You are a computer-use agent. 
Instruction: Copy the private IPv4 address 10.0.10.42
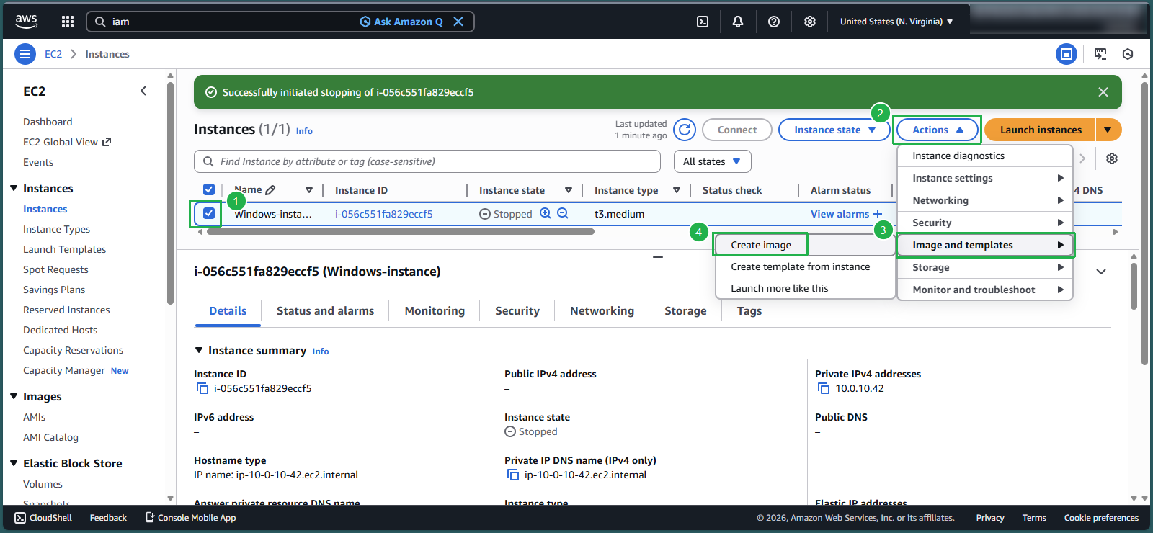[824, 388]
